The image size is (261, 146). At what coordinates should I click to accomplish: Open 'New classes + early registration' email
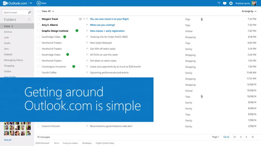pos(107,31)
